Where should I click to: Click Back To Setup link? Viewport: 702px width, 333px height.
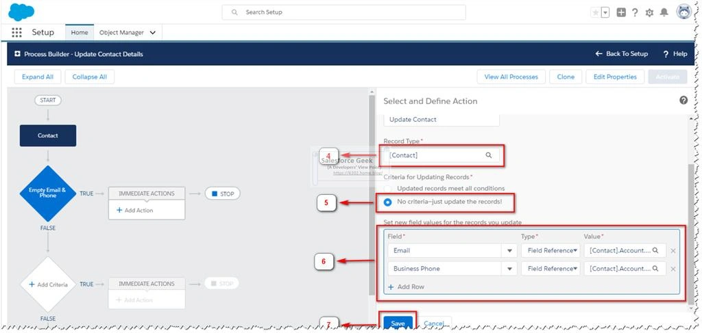coord(621,53)
